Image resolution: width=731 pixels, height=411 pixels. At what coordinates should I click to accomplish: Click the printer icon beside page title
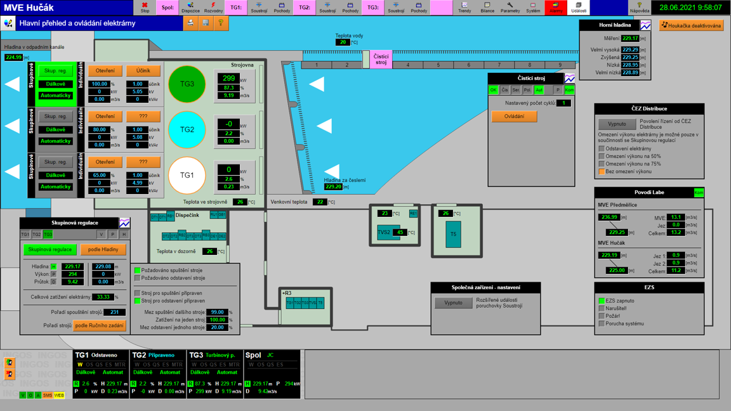(190, 23)
